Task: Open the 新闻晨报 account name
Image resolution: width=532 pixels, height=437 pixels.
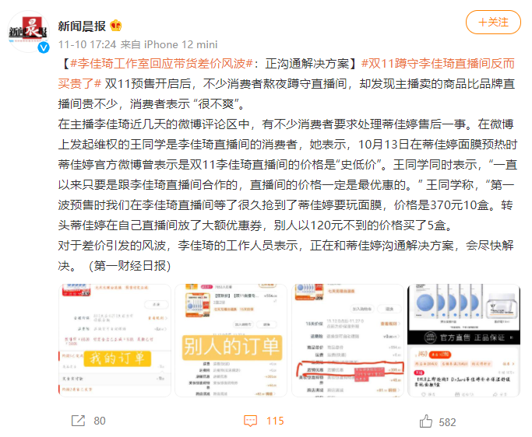Action: tap(82, 26)
